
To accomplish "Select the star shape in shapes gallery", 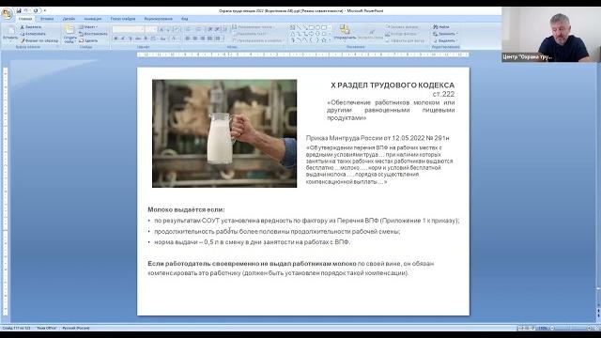I will pyautogui.click(x=324, y=39).
